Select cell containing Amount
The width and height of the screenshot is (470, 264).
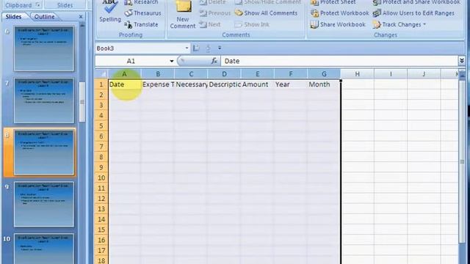pos(258,84)
